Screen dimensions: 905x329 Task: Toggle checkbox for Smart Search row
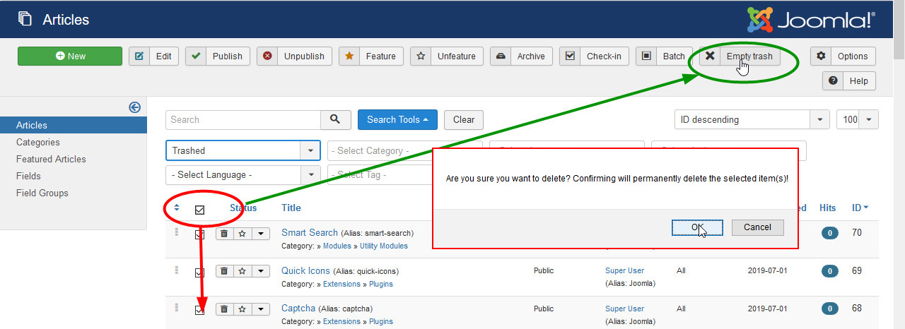(199, 235)
